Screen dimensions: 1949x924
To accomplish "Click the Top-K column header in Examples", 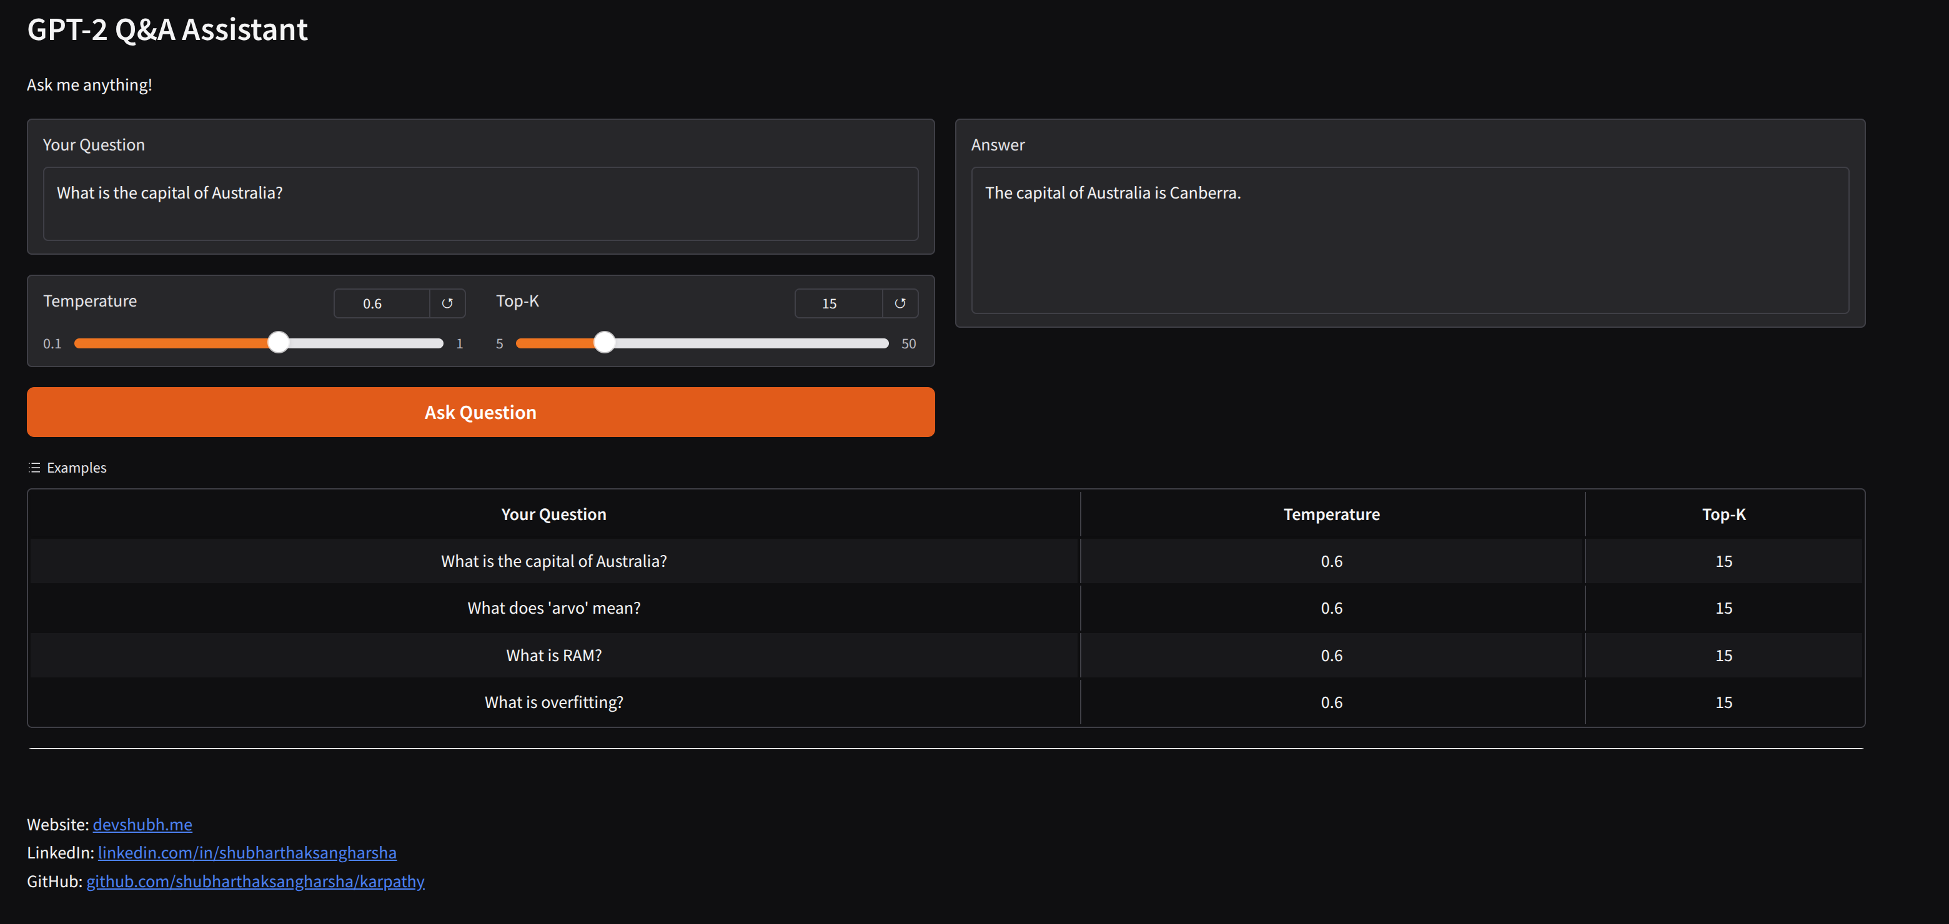I will [1723, 514].
